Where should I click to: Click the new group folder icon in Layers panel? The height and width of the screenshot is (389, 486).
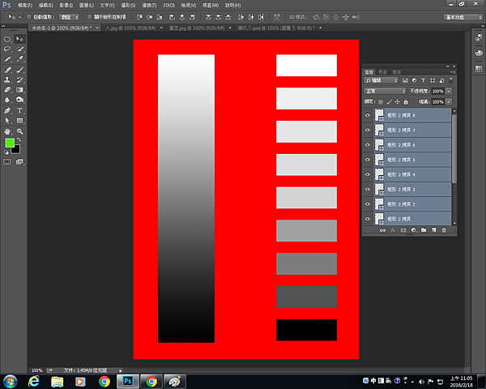(424, 231)
